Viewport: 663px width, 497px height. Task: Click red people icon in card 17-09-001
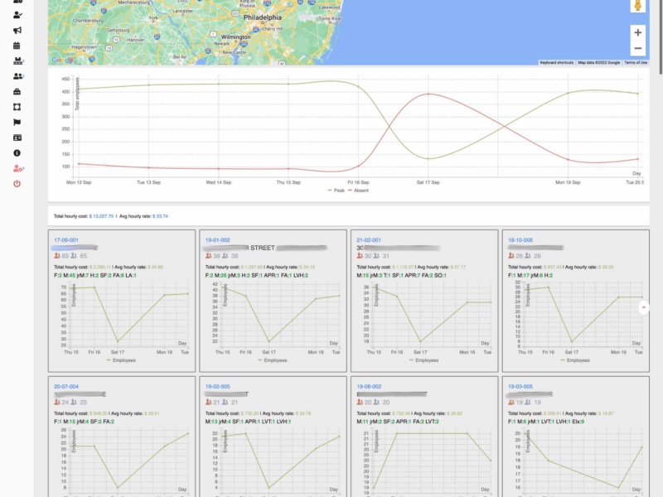click(57, 256)
